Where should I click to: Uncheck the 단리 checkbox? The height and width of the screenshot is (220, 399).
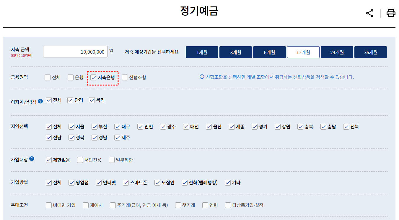click(70, 100)
